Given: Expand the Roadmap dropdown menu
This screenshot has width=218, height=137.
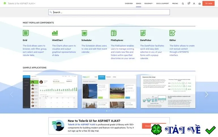Looking at the screenshot, I should pyautogui.click(x=149, y=3).
